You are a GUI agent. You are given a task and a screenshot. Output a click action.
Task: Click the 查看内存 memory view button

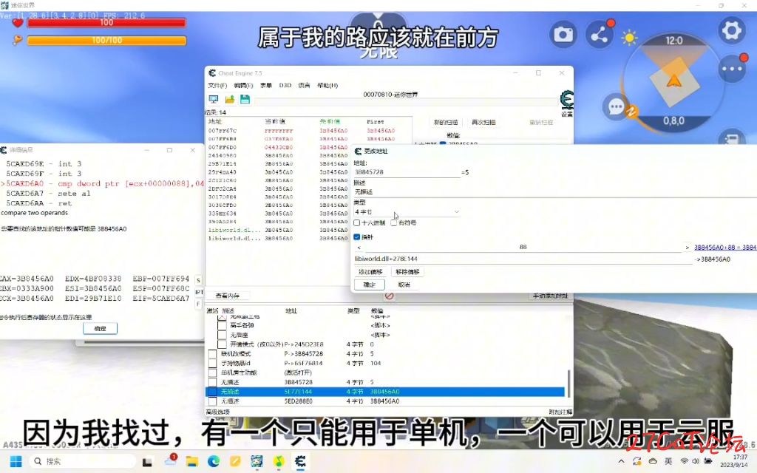tap(228, 296)
